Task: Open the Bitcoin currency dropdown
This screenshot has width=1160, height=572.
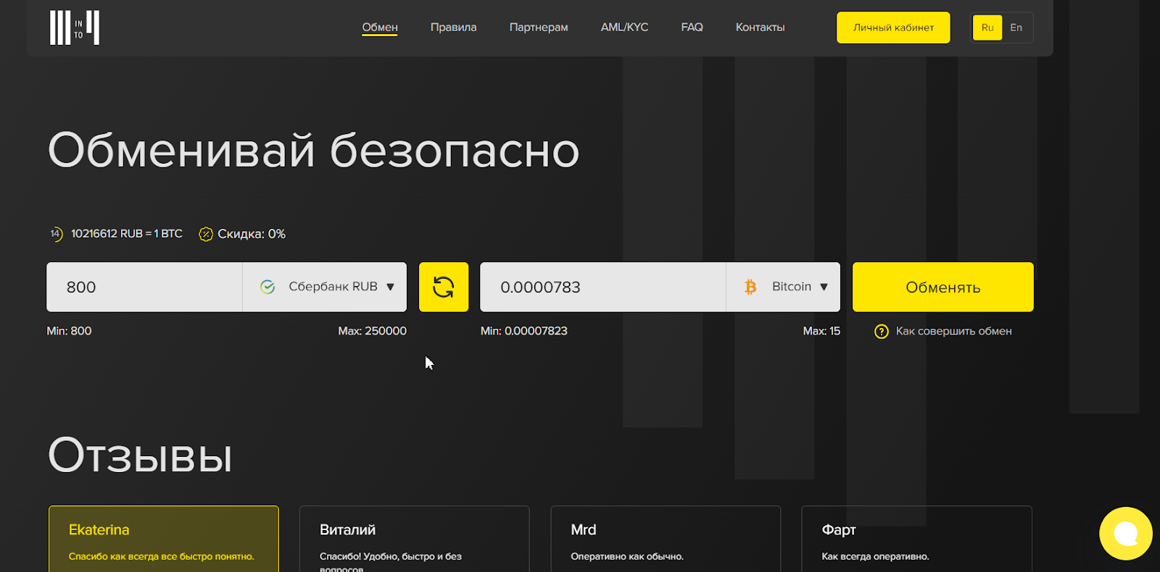Action: [x=783, y=287]
